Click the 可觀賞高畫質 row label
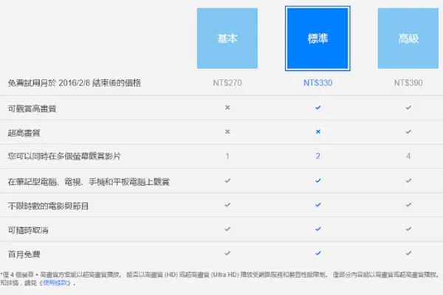 coord(32,108)
